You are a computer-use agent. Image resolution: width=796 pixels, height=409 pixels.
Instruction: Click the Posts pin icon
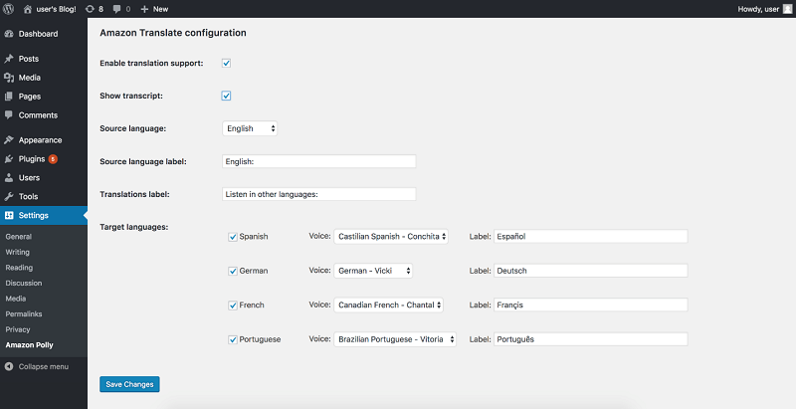9,59
